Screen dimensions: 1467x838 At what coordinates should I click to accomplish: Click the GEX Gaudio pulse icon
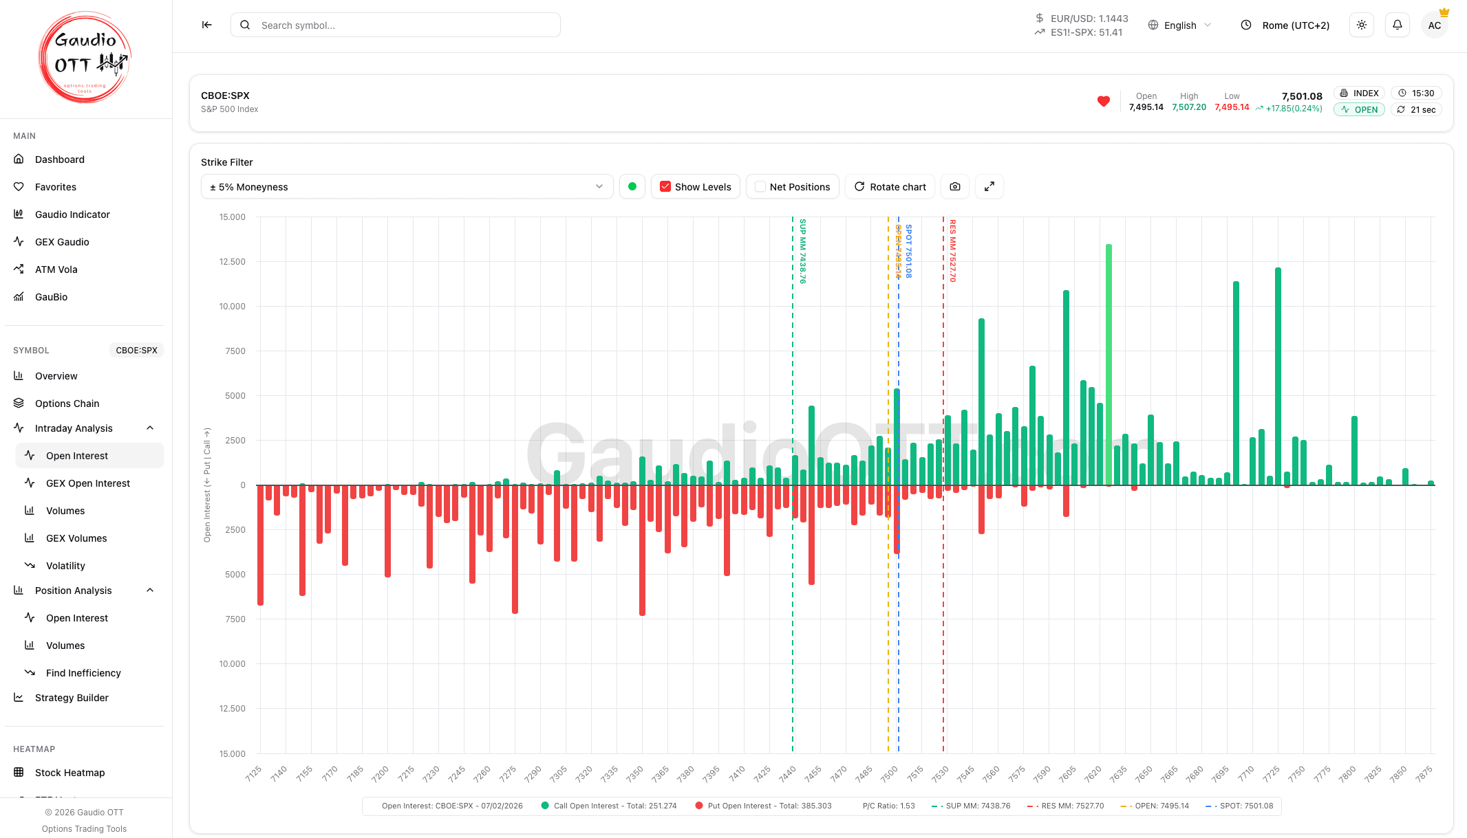tap(19, 241)
